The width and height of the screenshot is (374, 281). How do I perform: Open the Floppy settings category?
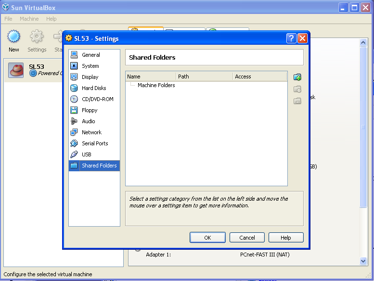94,110
